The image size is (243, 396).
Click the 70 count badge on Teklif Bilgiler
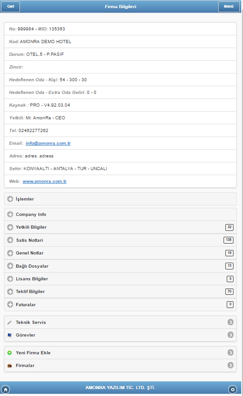[229, 292]
